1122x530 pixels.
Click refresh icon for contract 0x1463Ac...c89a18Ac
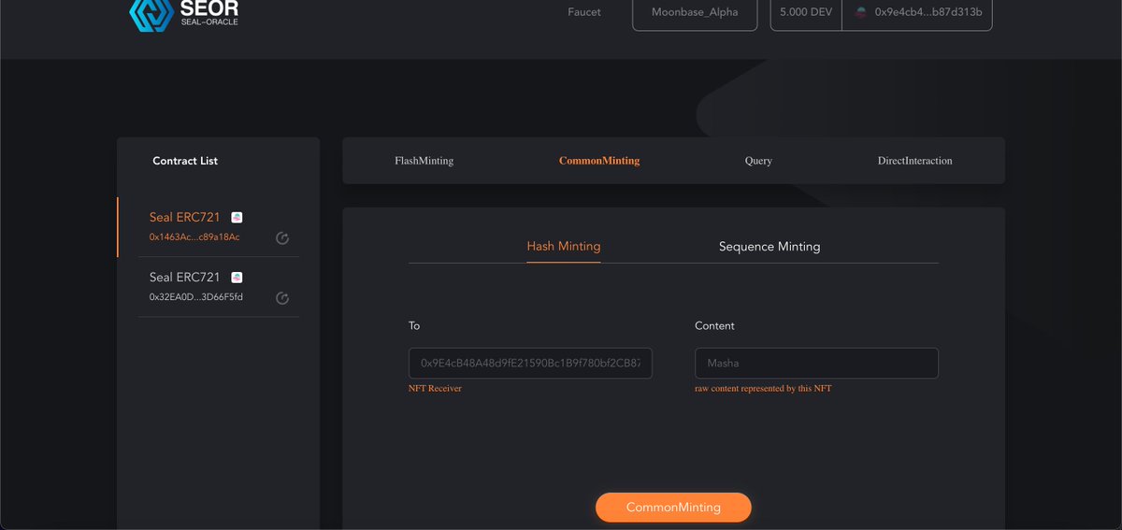(x=282, y=238)
